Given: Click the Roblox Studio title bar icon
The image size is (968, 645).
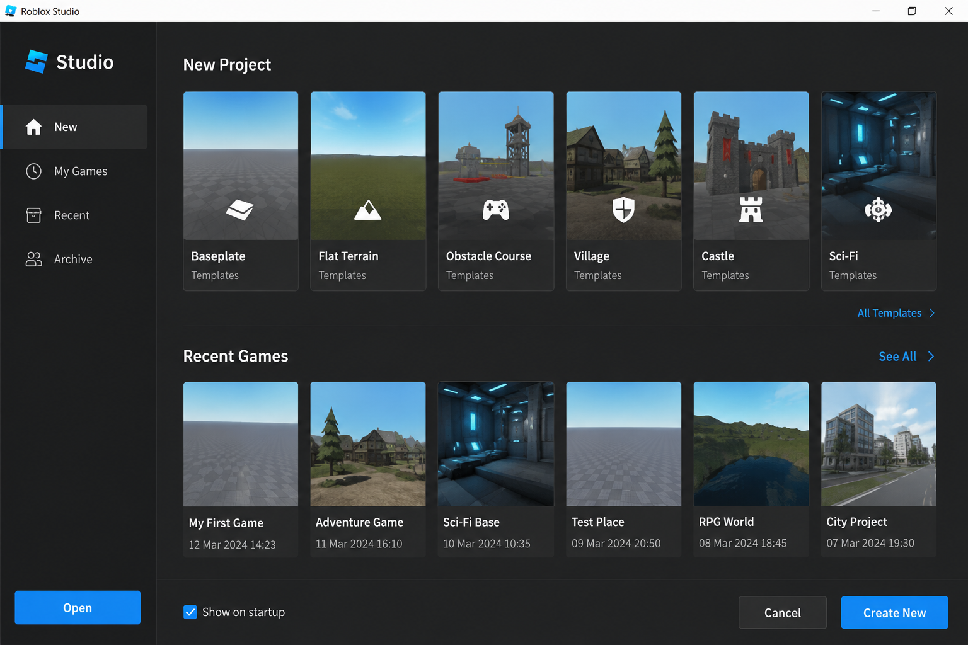Looking at the screenshot, I should tap(11, 11).
